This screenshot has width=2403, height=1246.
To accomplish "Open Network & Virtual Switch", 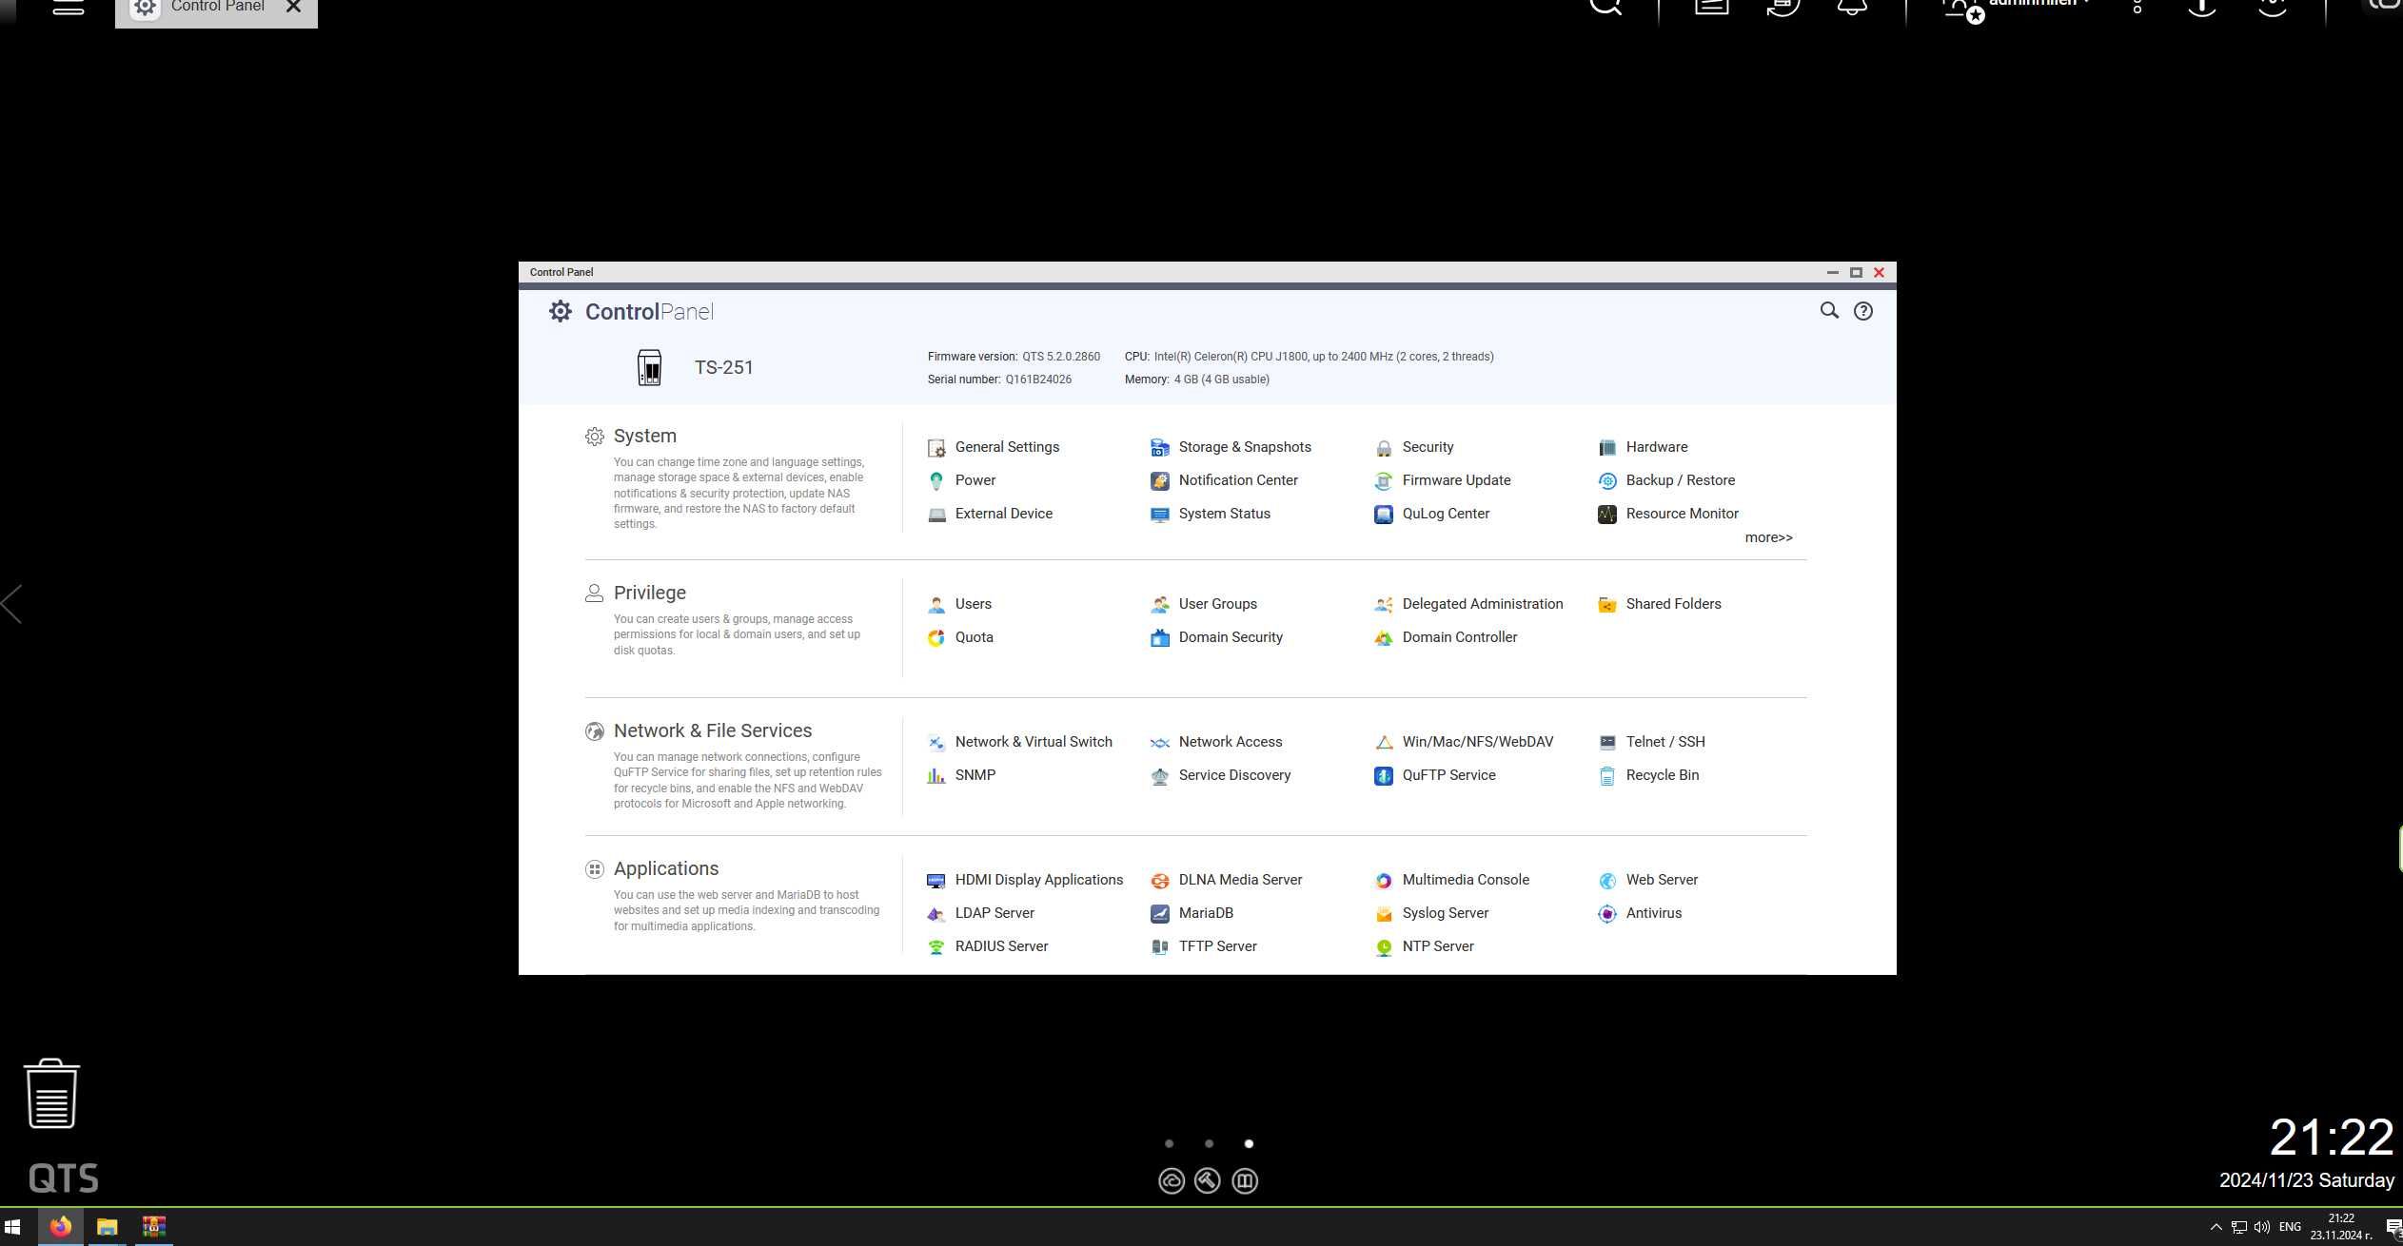I will click(x=1020, y=742).
